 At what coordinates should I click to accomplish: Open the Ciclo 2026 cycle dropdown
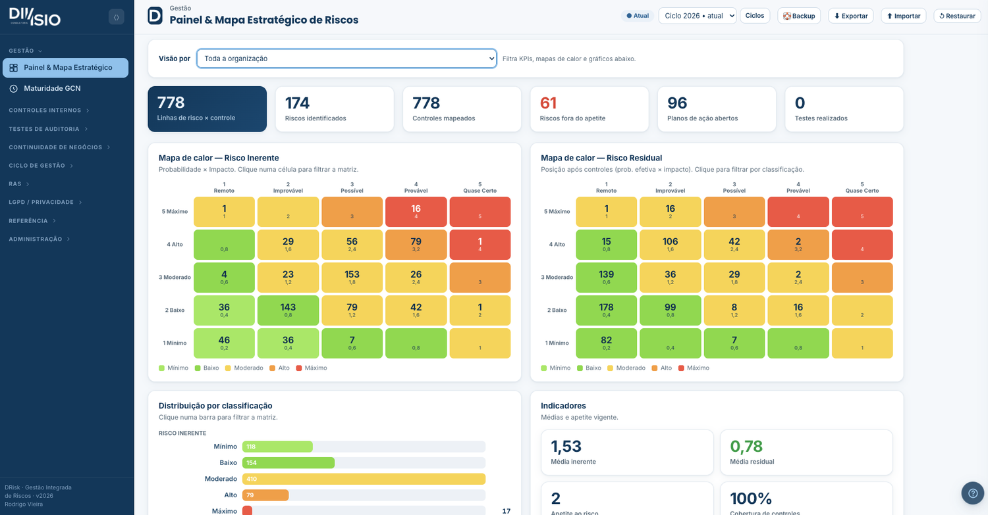click(698, 16)
